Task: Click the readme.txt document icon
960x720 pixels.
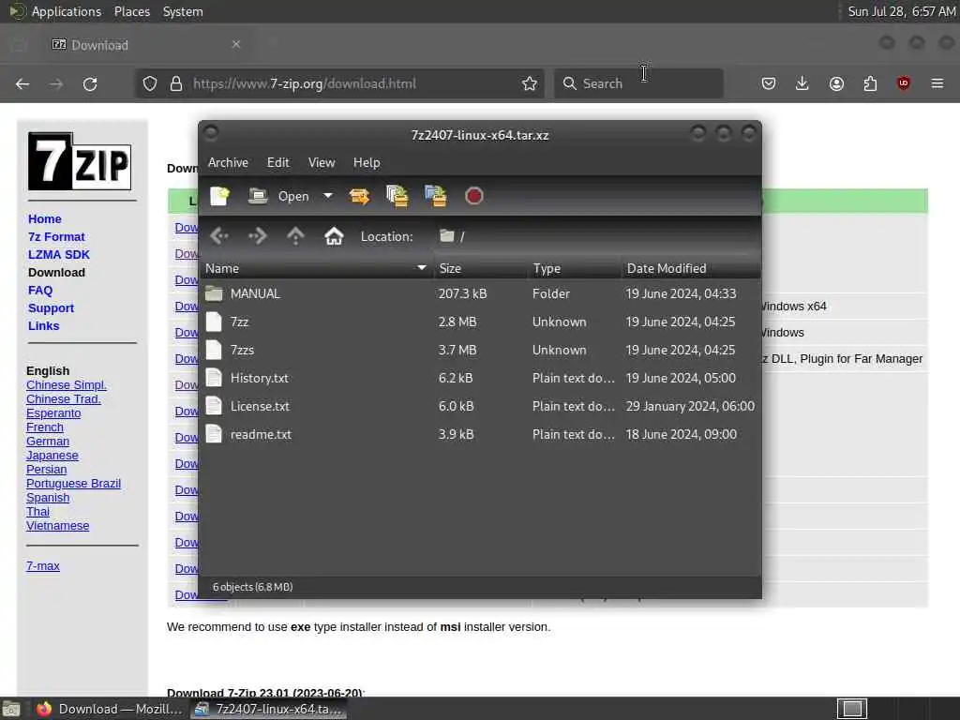Action: (214, 434)
